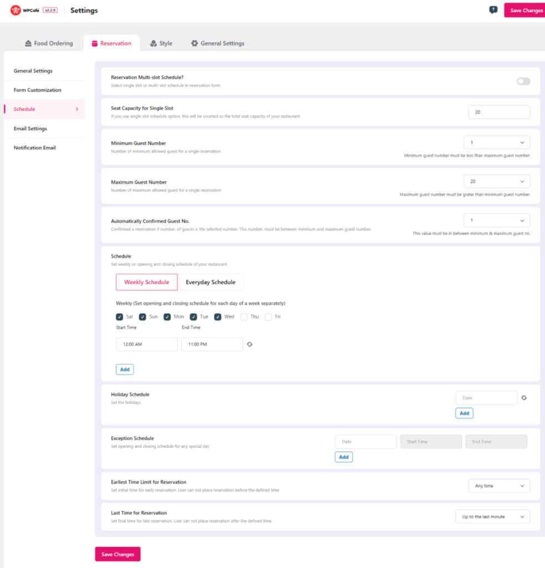Open Last Time for Reservation dropdown
This screenshot has height=568, width=545.
pyautogui.click(x=492, y=516)
